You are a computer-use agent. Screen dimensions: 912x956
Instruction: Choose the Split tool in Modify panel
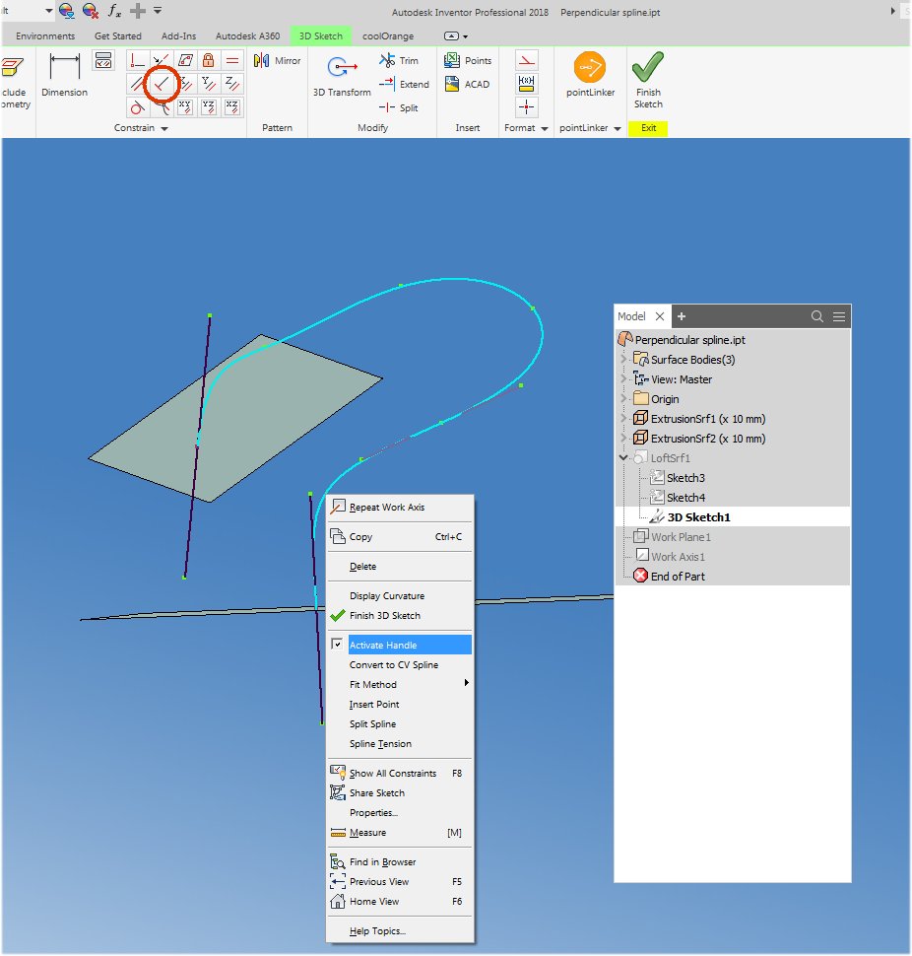[x=401, y=107]
